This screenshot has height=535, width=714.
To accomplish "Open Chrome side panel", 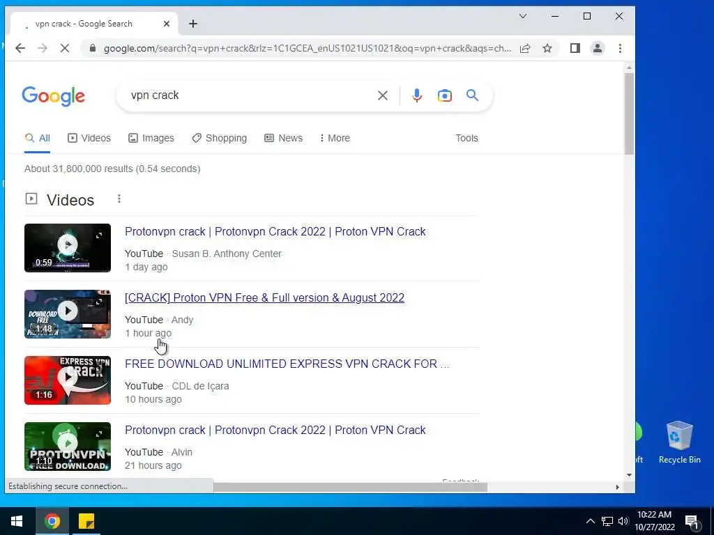I will pos(575,48).
